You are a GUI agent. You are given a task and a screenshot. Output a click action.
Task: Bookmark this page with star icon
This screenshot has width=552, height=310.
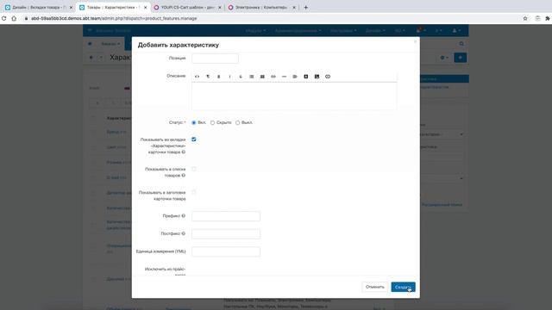coord(525,18)
